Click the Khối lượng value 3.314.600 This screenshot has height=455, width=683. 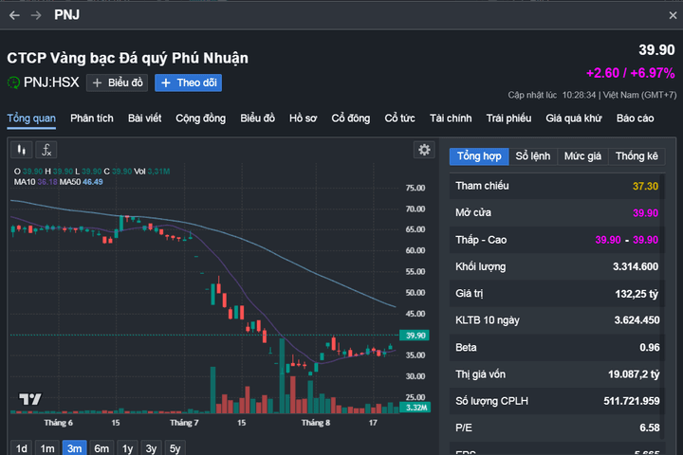click(636, 267)
